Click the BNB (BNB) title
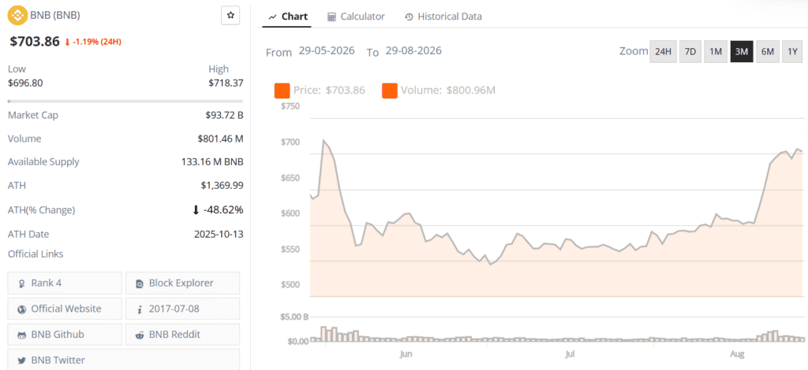 (54, 16)
